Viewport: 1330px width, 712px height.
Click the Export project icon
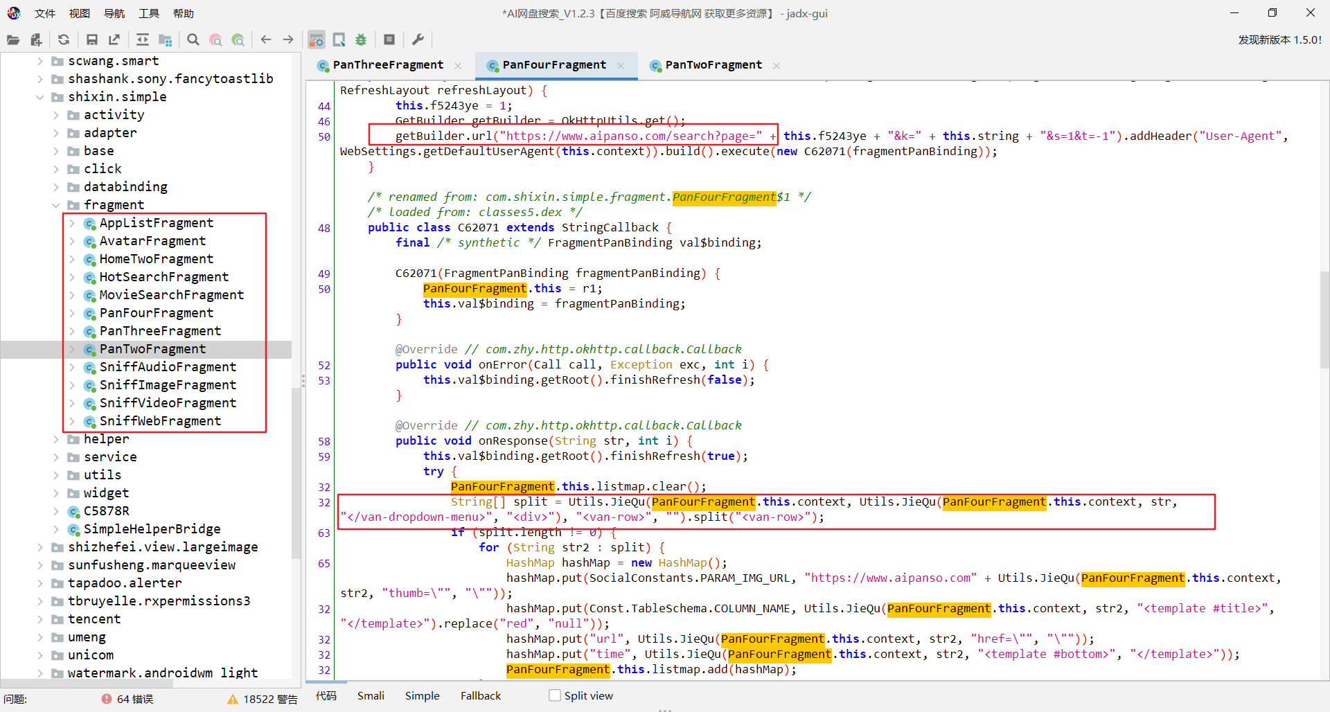click(114, 40)
